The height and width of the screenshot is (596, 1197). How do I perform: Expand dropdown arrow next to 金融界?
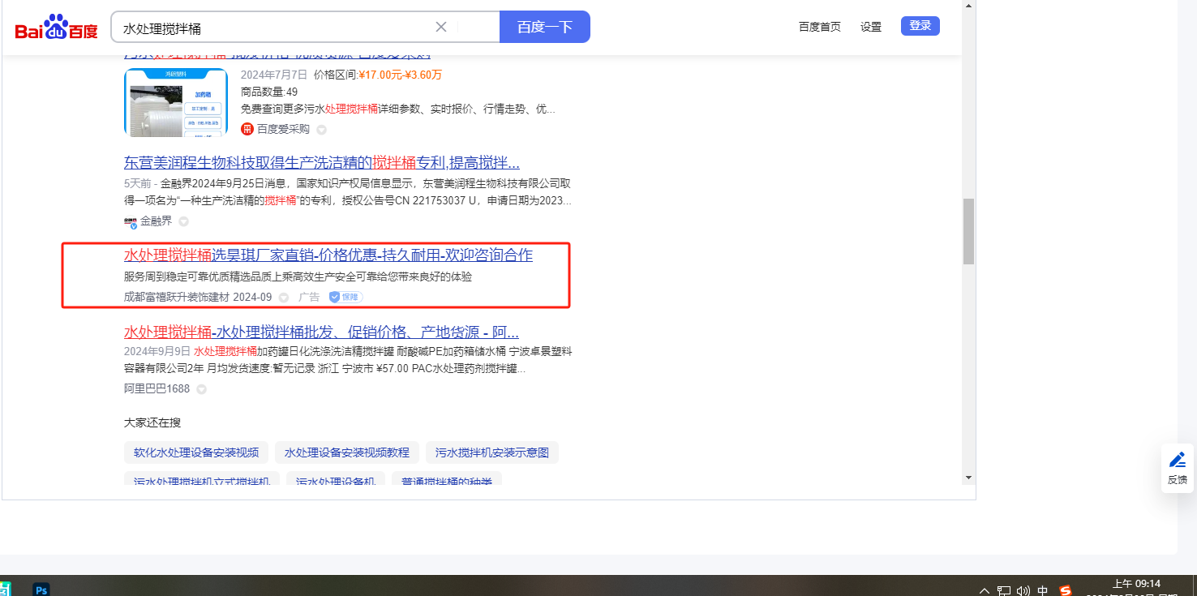tap(183, 221)
